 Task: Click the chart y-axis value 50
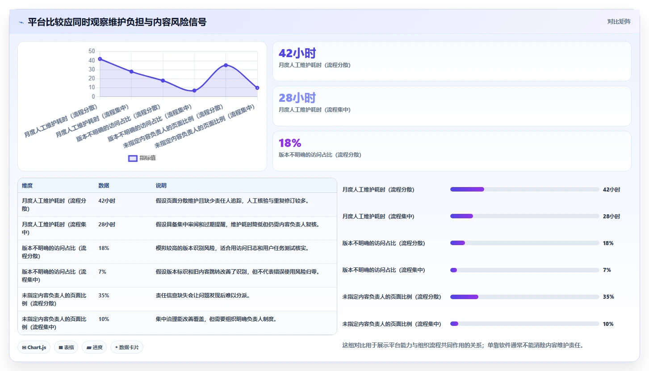(x=92, y=51)
